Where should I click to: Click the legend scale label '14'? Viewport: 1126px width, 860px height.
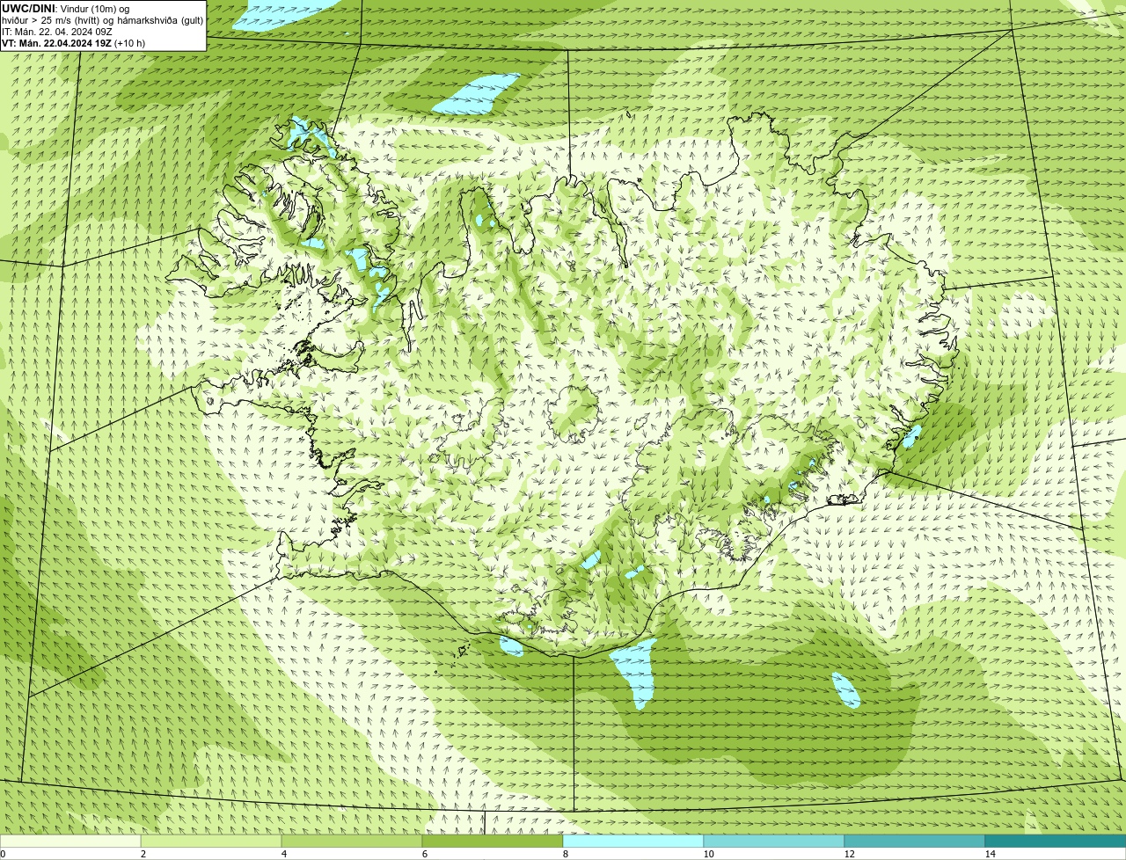990,854
